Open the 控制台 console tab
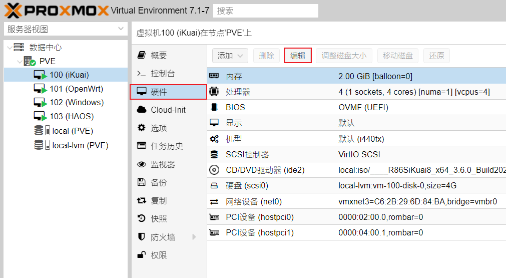506x278 pixels. (x=169, y=74)
